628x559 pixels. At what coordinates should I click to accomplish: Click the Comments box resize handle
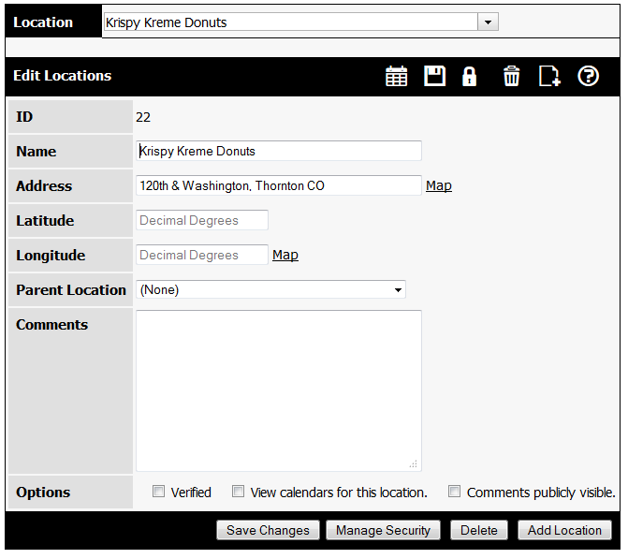(414, 464)
